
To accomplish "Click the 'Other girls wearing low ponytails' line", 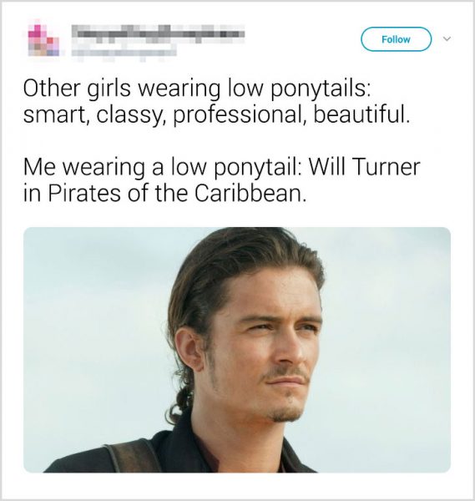I will pos(197,89).
